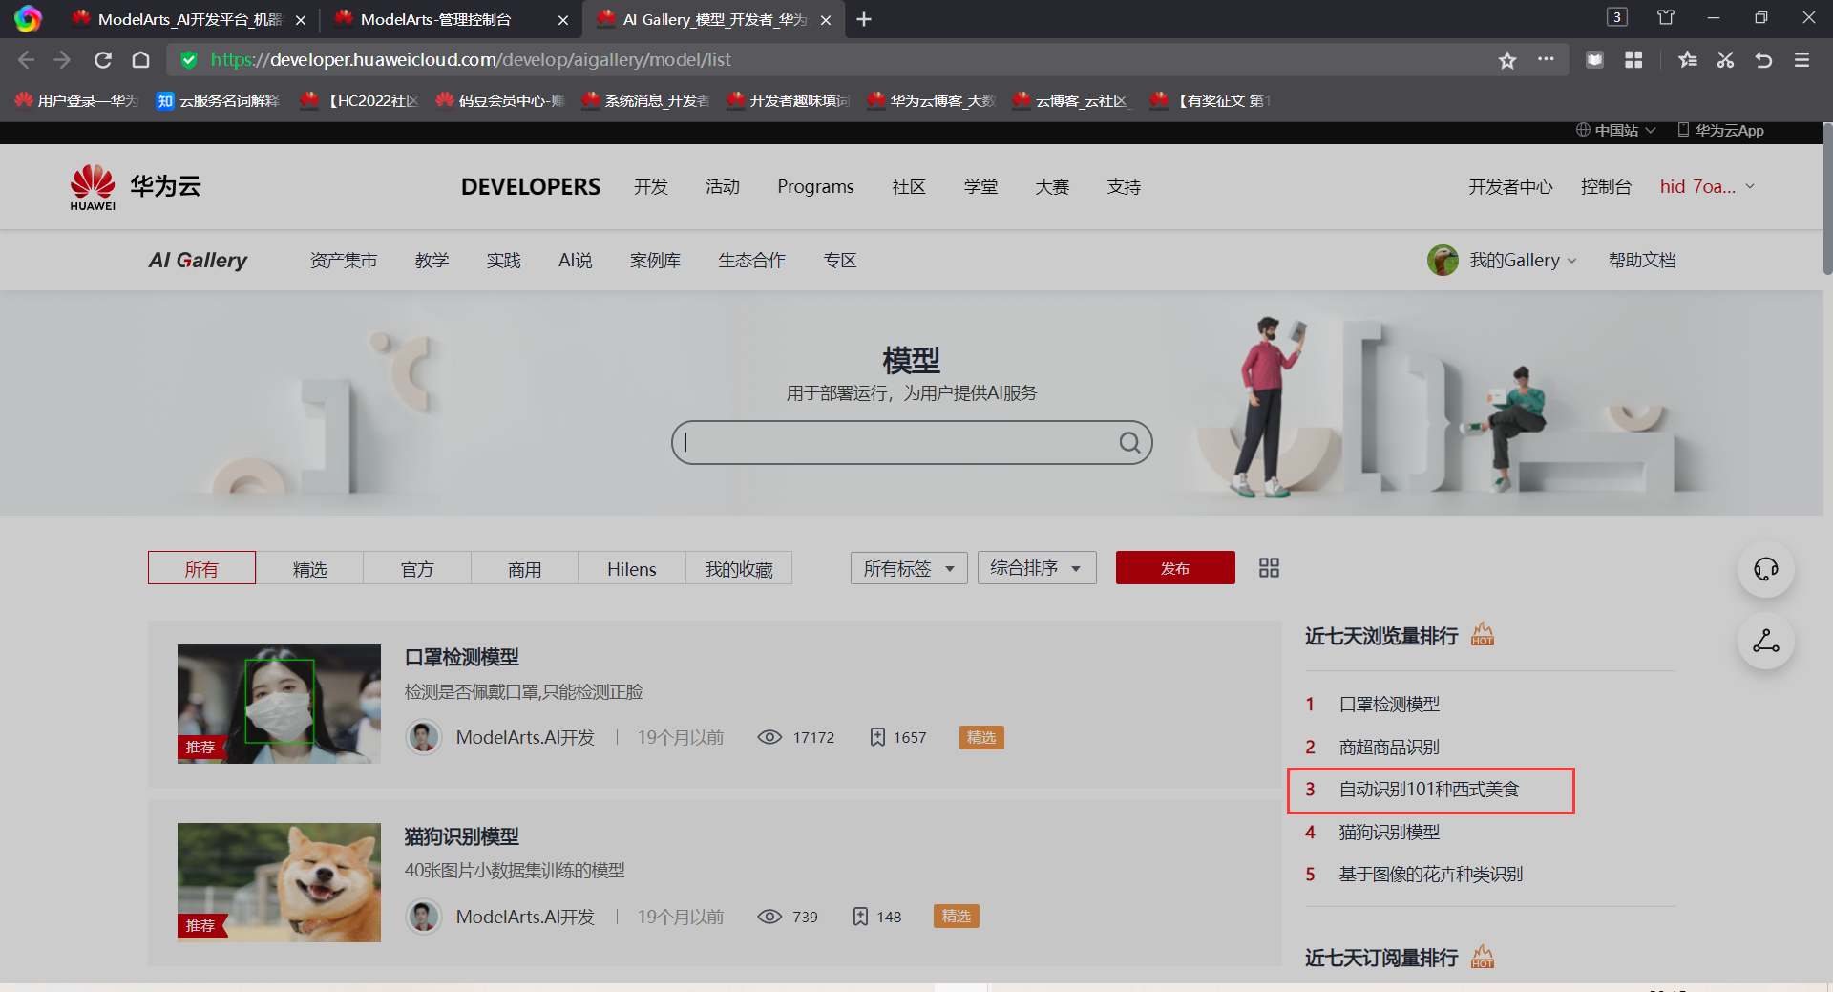
Task: Open the 活动 navigation menu
Action: pos(723,186)
